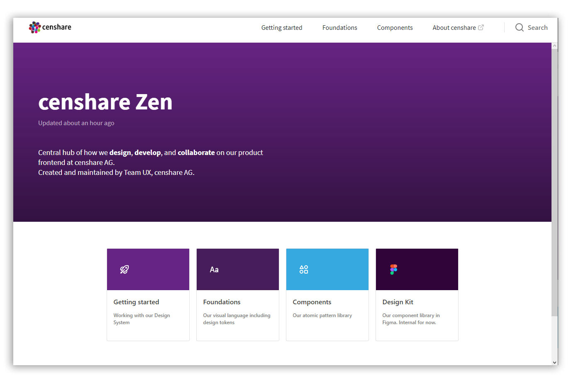Click the Aa typography icon on Foundations card

pos(214,269)
